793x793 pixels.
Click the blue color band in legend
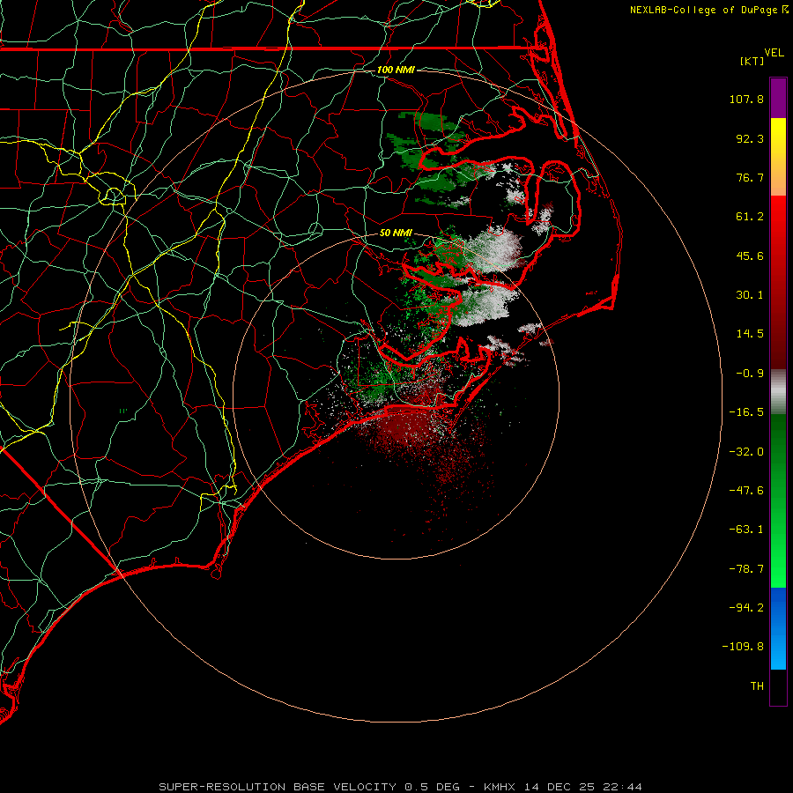tap(778, 628)
